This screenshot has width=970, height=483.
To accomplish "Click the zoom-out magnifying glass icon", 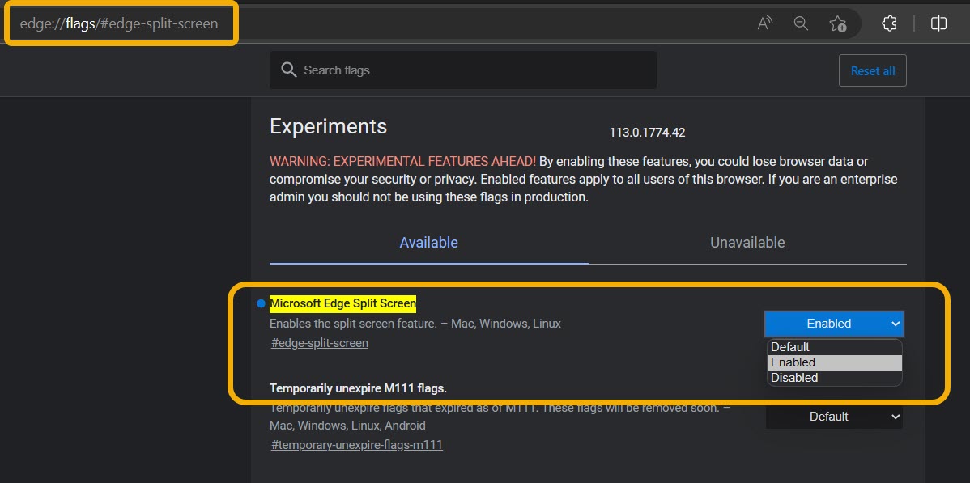I will tap(801, 23).
